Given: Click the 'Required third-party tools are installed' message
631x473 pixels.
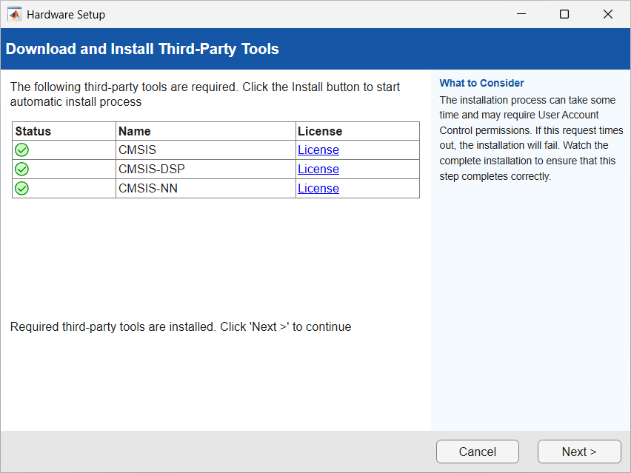Looking at the screenshot, I should coord(181,326).
